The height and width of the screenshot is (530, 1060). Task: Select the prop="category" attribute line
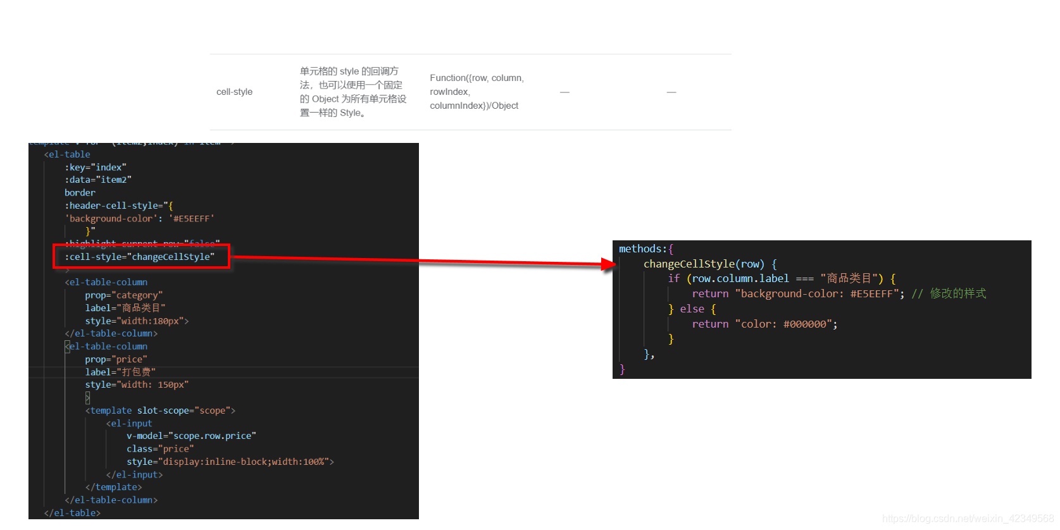coord(124,295)
